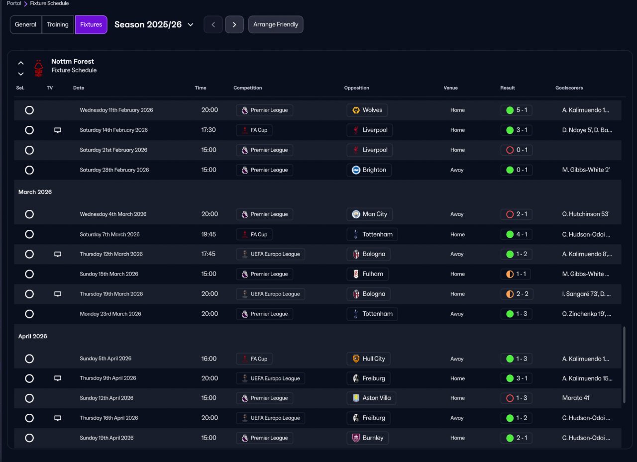Open Tottenham pill in the 23rd March row

tap(372, 314)
